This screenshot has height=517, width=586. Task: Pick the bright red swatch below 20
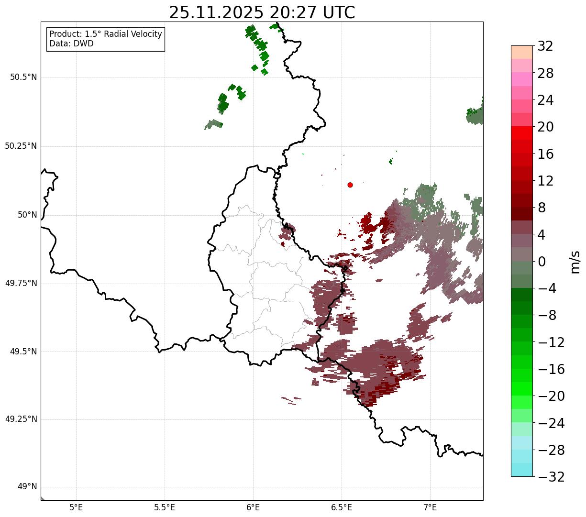[x=522, y=133]
